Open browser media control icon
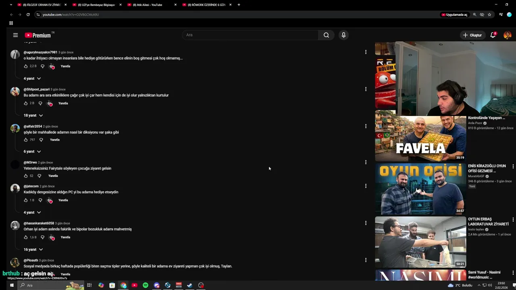 coord(501,14)
